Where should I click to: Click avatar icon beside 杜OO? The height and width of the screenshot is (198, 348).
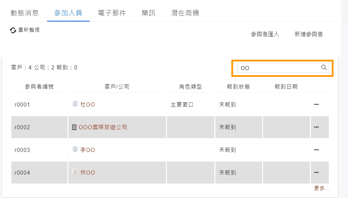click(75, 103)
